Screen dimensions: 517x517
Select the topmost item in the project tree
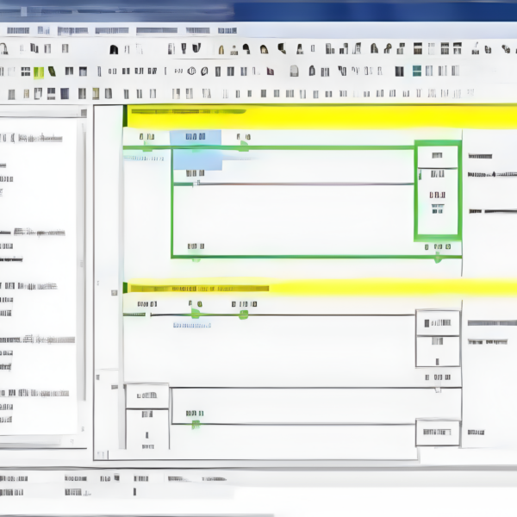pos(34,137)
